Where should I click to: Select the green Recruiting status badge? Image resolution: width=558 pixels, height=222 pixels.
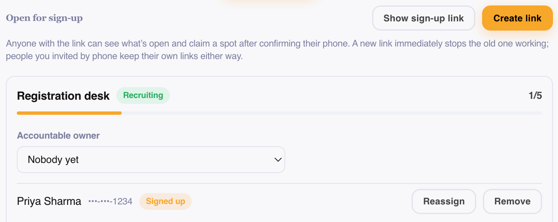pos(143,96)
